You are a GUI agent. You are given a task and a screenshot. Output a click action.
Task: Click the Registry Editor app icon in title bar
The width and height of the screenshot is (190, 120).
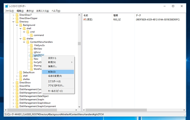pos(7,6)
